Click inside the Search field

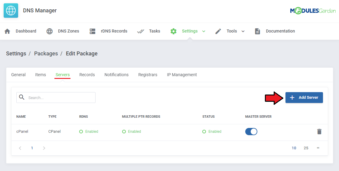[x=56, y=98]
